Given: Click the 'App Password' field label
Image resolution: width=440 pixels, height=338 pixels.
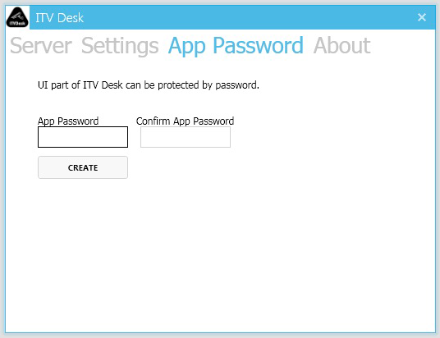Looking at the screenshot, I should [x=68, y=121].
